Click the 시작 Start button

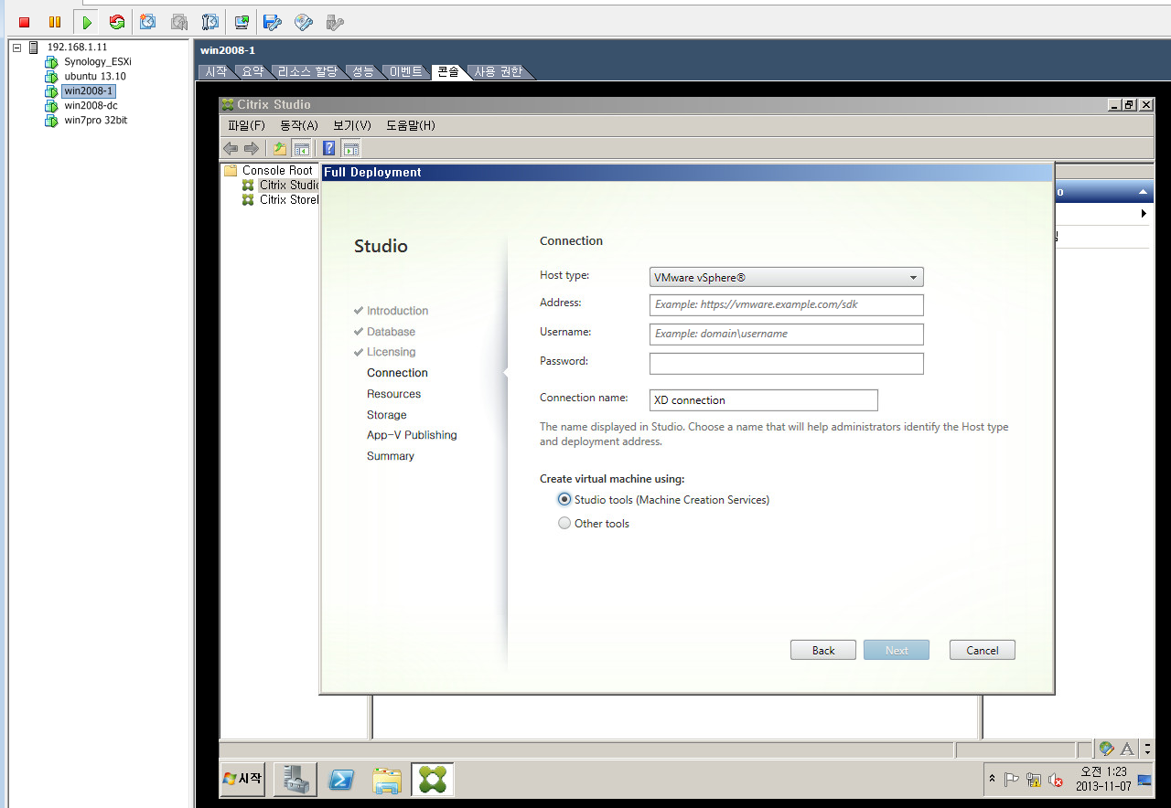(x=242, y=779)
